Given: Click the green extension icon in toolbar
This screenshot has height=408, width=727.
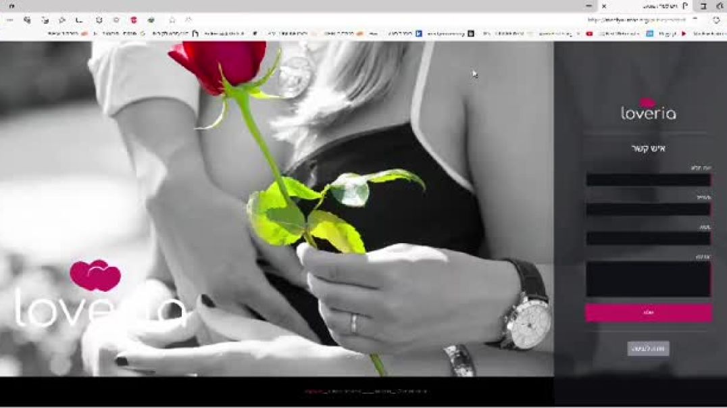Looking at the screenshot, I should pyautogui.click(x=151, y=20).
